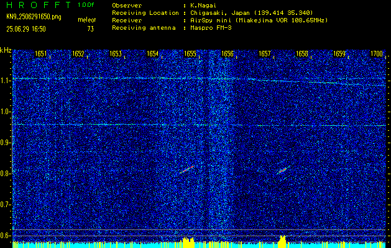
Task: Select the 1653 time marker
Action: coord(116,54)
